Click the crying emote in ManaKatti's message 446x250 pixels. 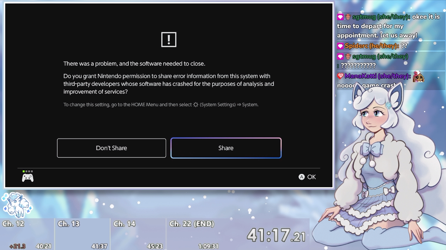tap(418, 76)
